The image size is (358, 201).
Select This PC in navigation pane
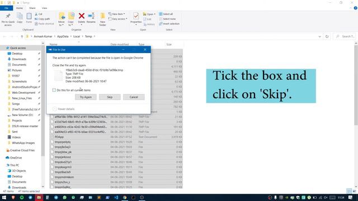[x=15, y=165]
